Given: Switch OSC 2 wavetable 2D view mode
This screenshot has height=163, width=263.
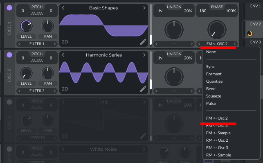Looking at the screenshot, I should coord(65,89).
